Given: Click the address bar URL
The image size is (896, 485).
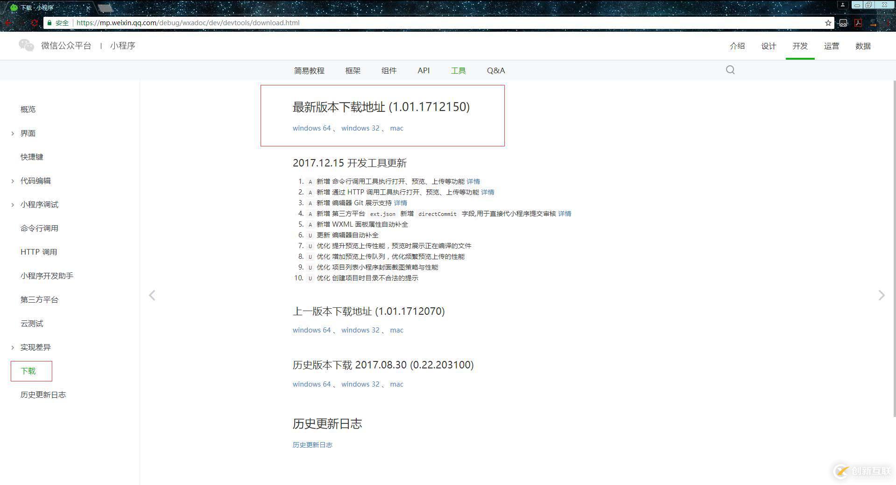Looking at the screenshot, I should (188, 23).
